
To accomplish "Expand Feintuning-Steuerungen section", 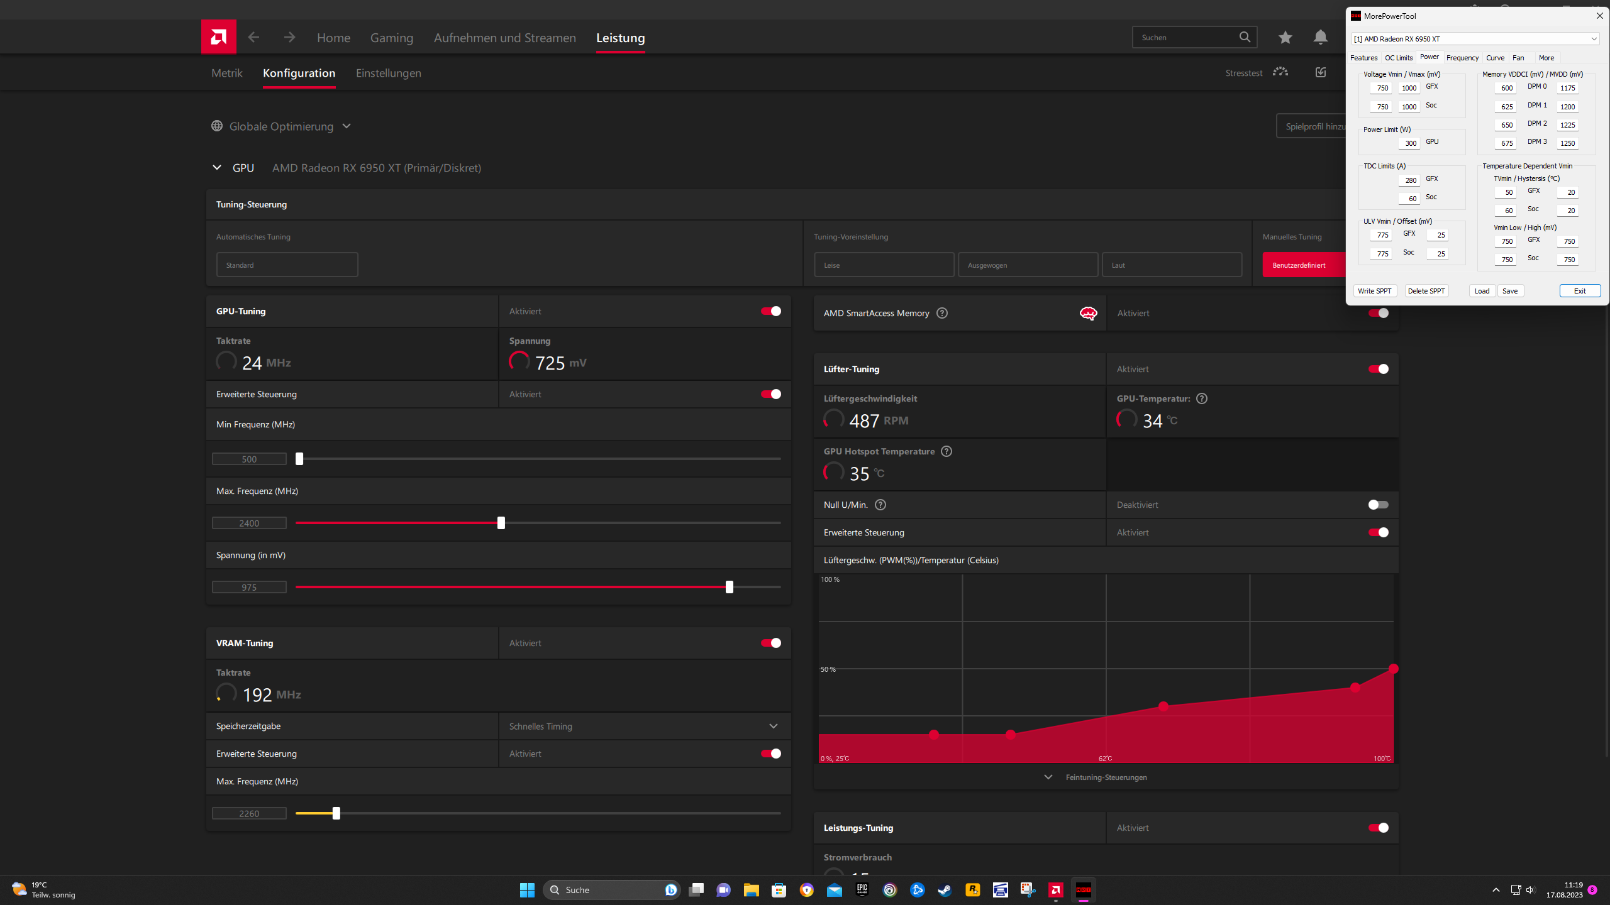I will [x=1106, y=777].
